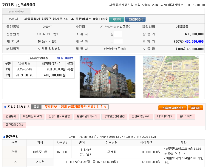Click the 물건현황 bullet icon

click(4, 137)
